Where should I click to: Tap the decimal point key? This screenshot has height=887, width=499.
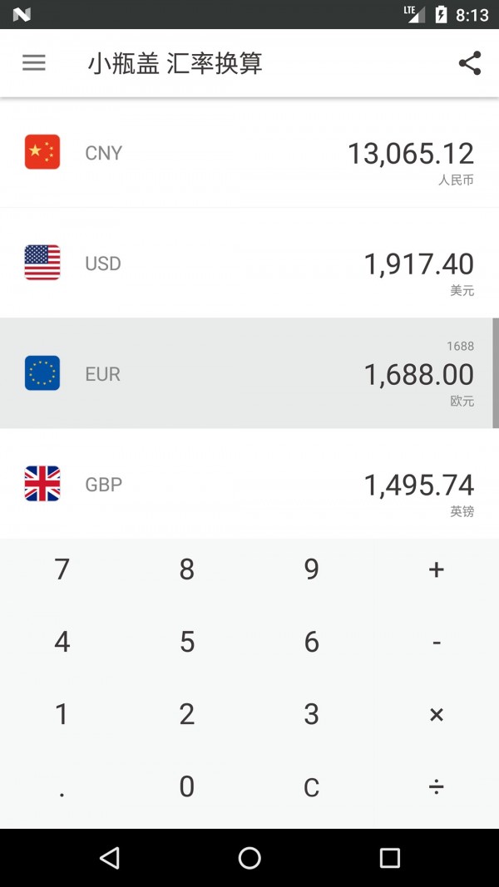pyautogui.click(x=62, y=787)
